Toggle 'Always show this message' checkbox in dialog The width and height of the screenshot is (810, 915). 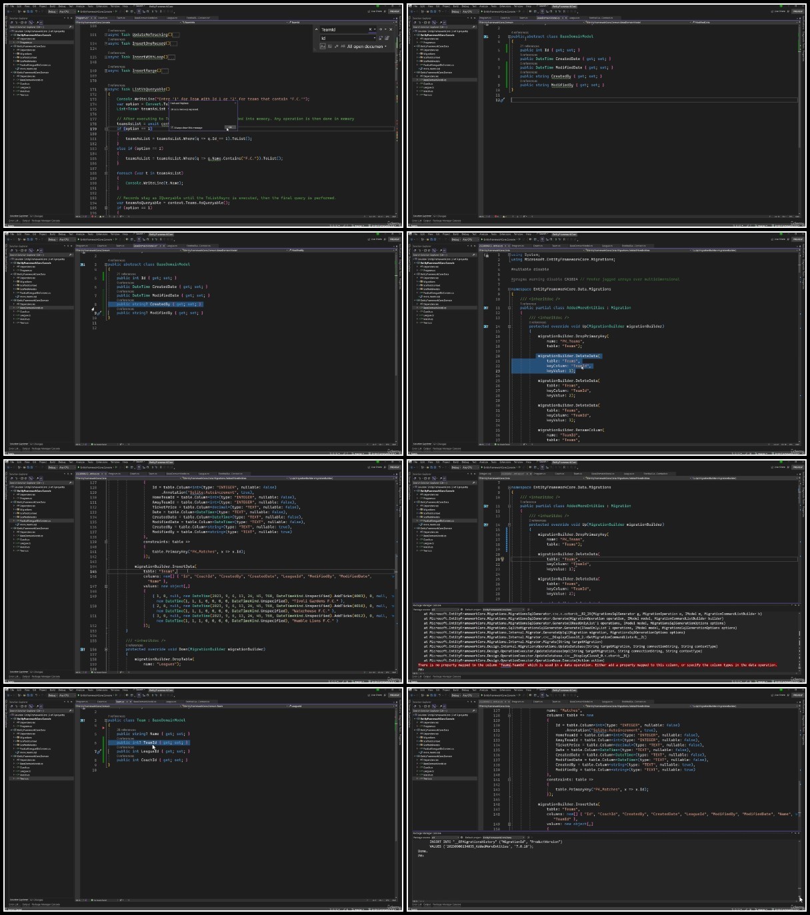[x=172, y=127]
